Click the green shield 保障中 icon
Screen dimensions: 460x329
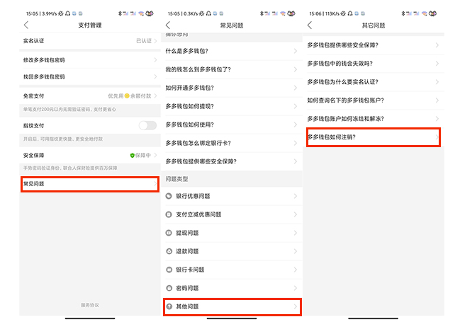pos(132,155)
